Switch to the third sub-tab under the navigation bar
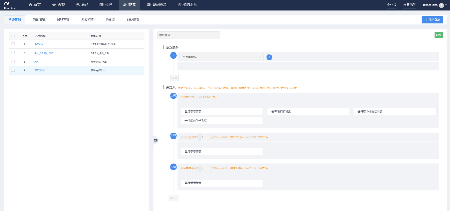Image resolution: width=451 pixels, height=211 pixels. pyautogui.click(x=63, y=20)
